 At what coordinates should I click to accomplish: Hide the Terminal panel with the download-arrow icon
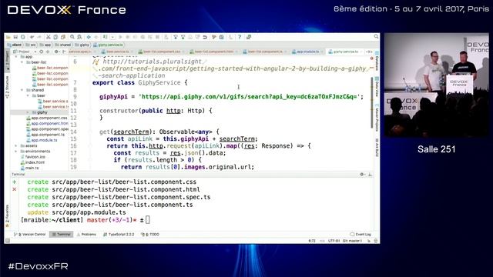[x=370, y=175]
